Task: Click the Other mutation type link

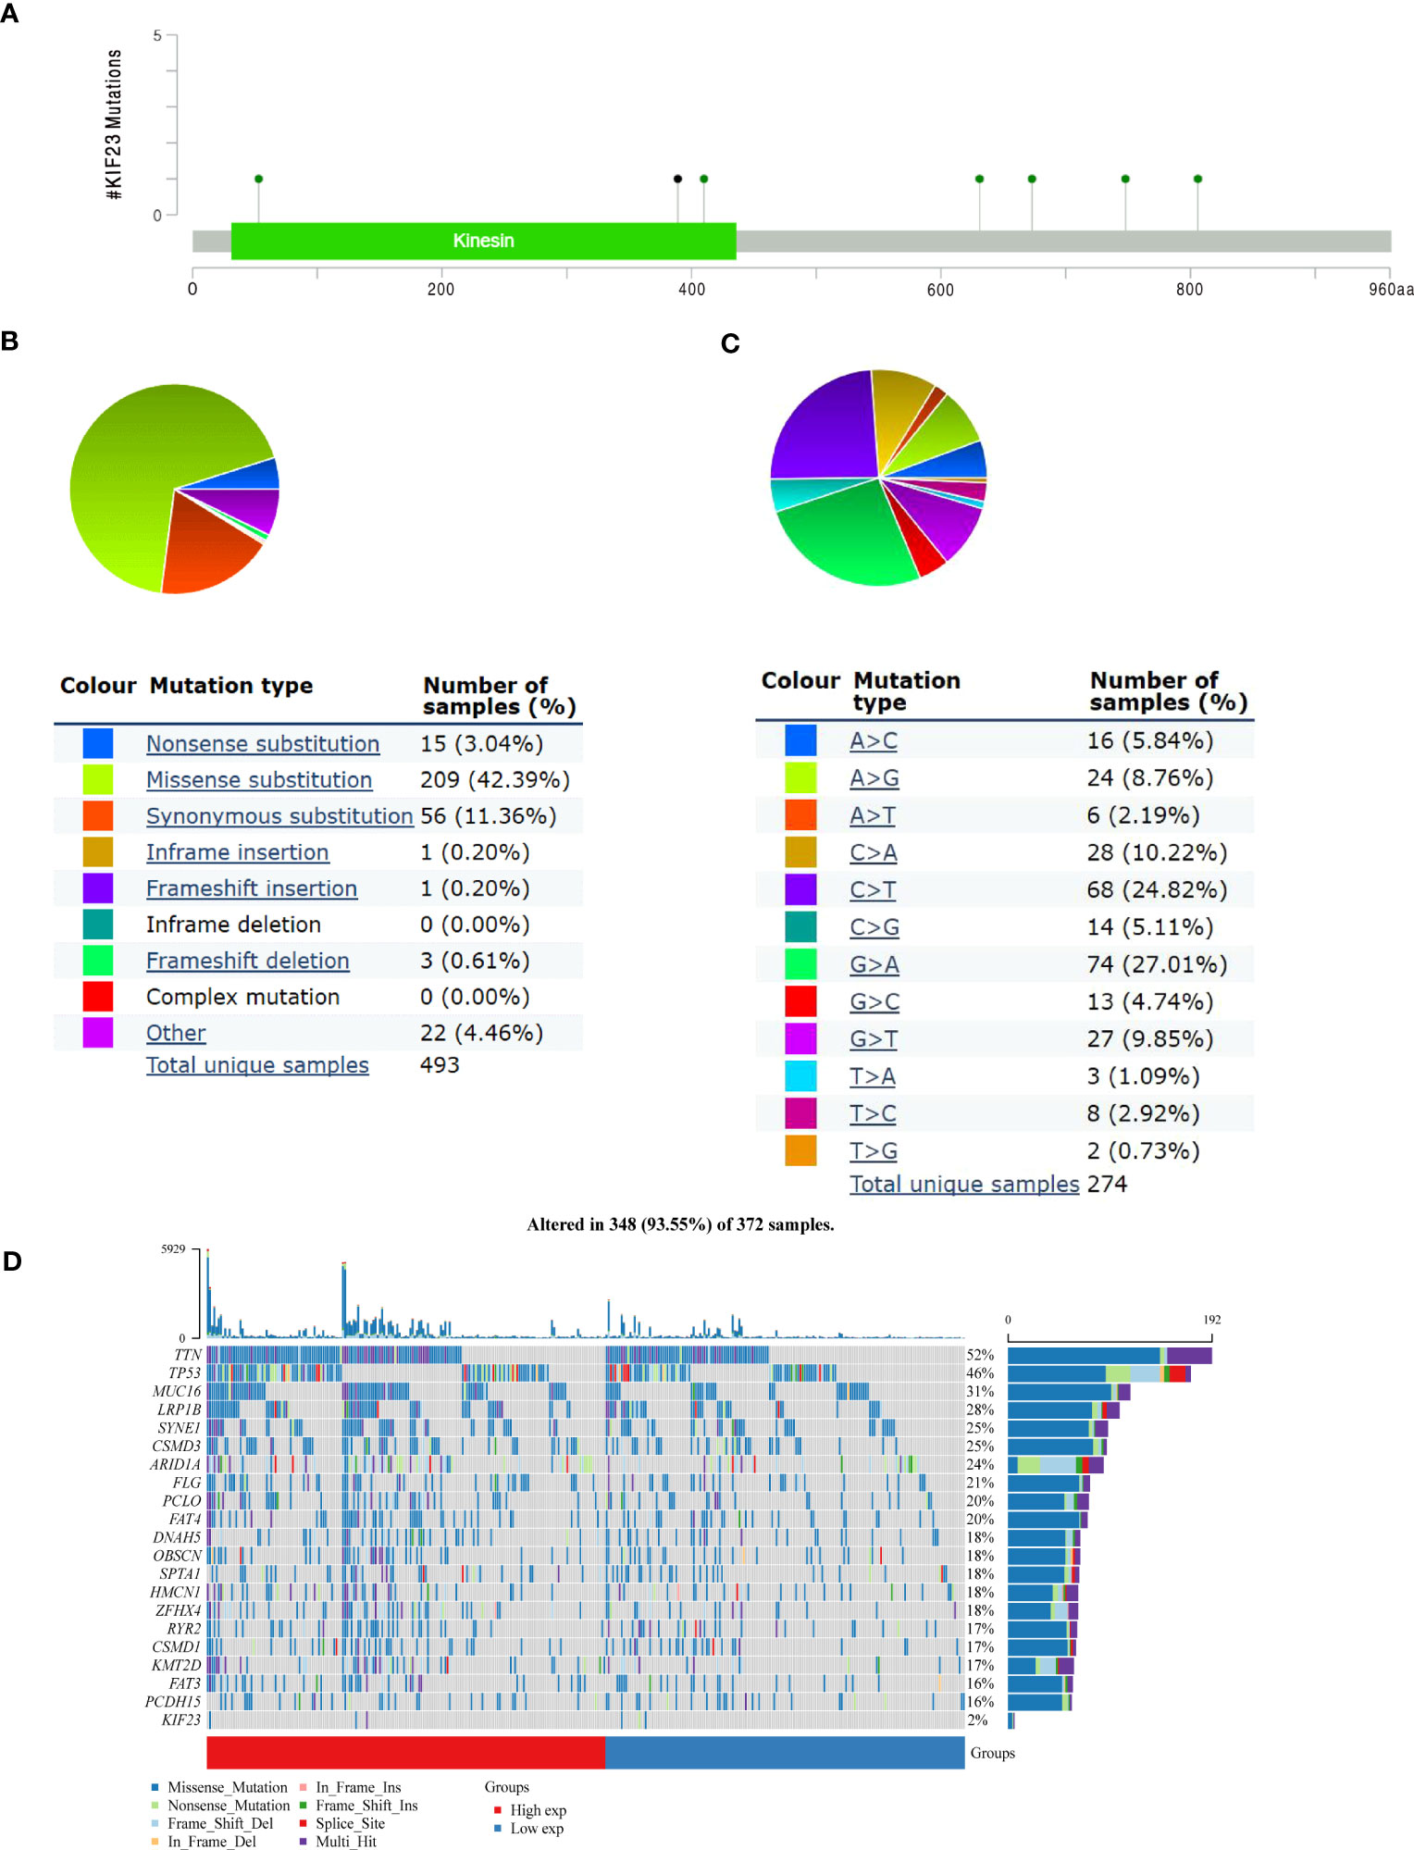Action: [x=176, y=1033]
